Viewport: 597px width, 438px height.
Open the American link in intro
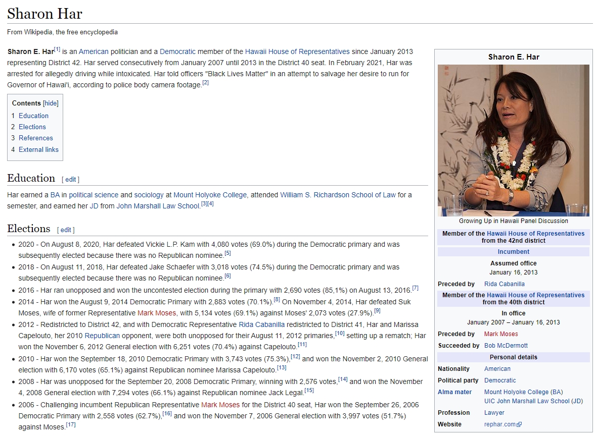coord(94,51)
